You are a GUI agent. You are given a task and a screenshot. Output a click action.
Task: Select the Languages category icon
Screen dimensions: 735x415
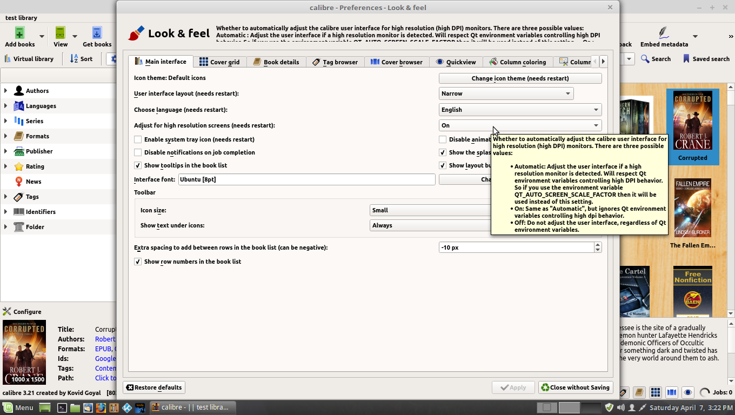[x=19, y=106]
